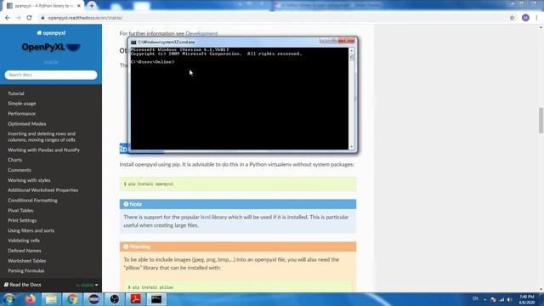Open OBS Studio from taskbar
Viewport: 544px width, 306px height.
(x=115, y=299)
